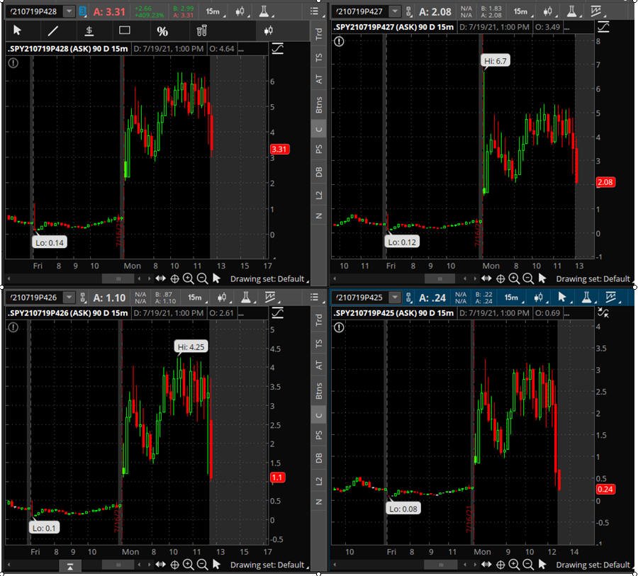Screen dimensions: 638x576
Task: Click the blue link icon beside 210719P428
Action: (82, 11)
